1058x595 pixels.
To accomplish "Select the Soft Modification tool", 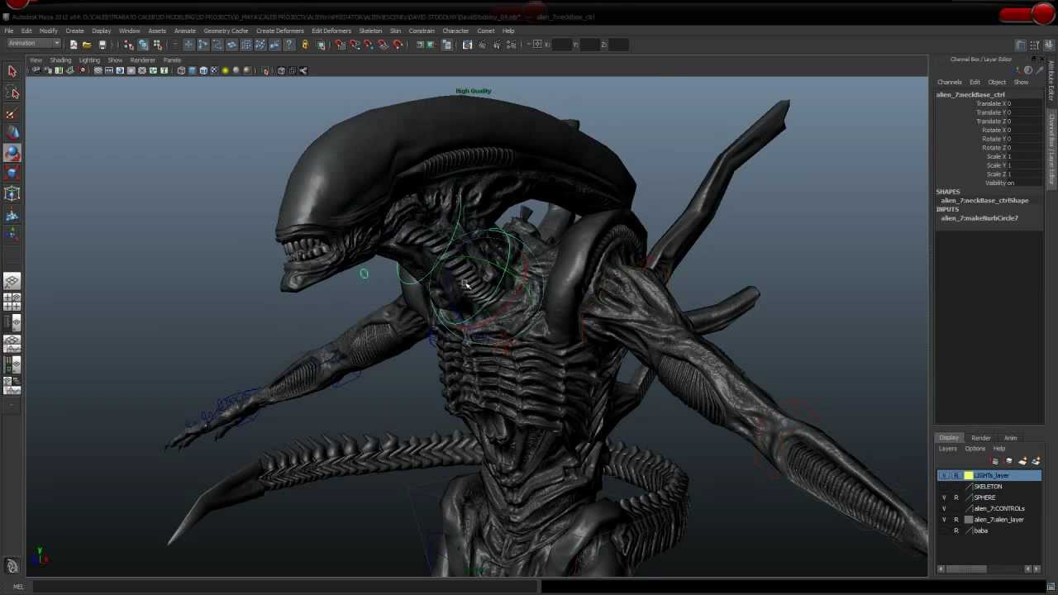I will (x=12, y=216).
